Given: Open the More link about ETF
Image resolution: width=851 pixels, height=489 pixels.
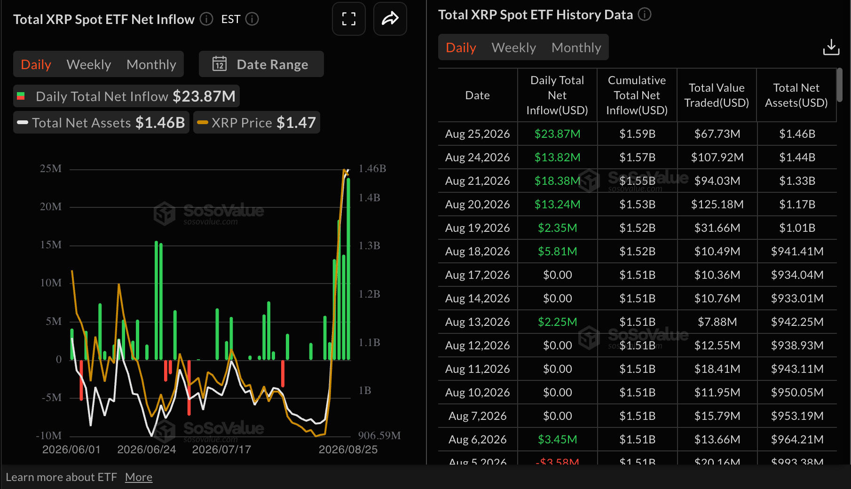Looking at the screenshot, I should (x=139, y=477).
